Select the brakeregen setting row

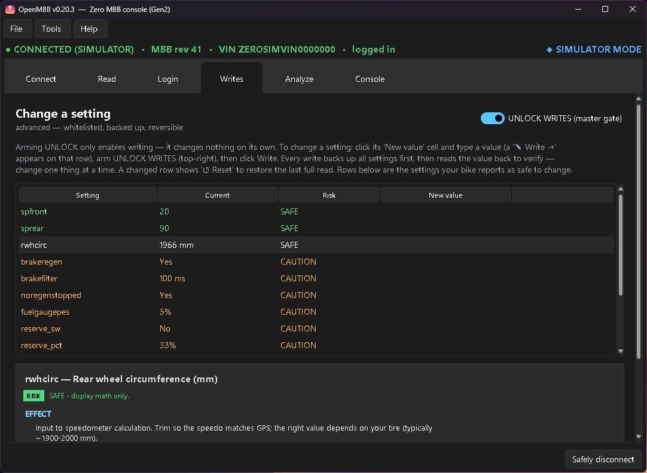(x=316, y=262)
